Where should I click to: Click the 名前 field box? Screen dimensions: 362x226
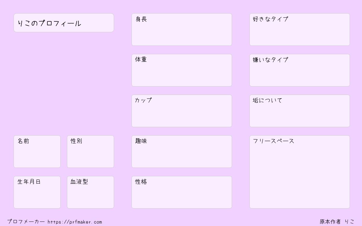click(x=37, y=152)
